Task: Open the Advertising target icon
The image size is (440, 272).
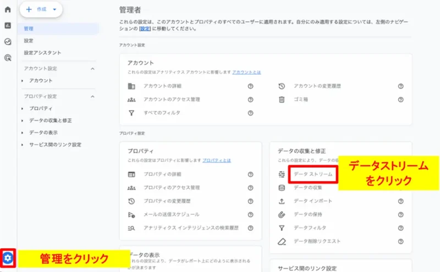Action: (x=8, y=58)
